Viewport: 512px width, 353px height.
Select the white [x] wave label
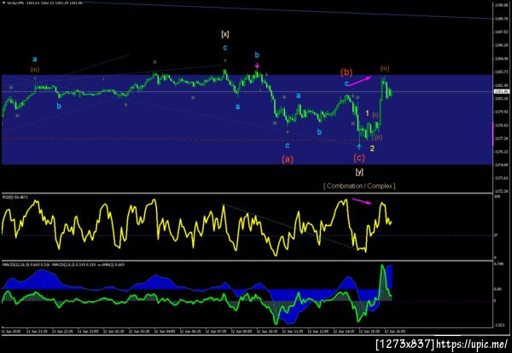point(225,34)
